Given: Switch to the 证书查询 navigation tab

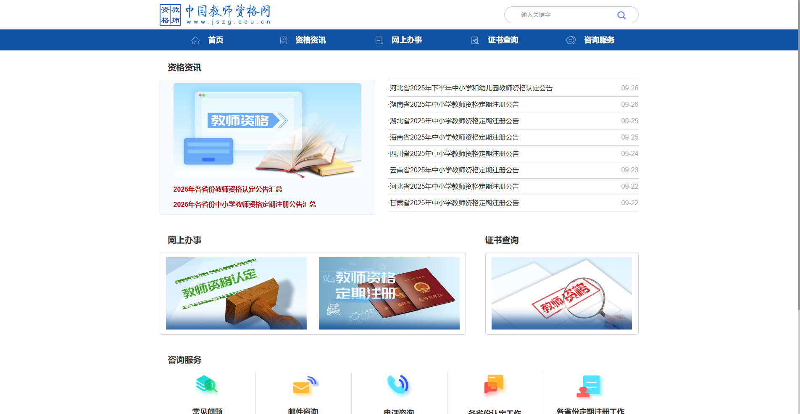Looking at the screenshot, I should (x=503, y=40).
